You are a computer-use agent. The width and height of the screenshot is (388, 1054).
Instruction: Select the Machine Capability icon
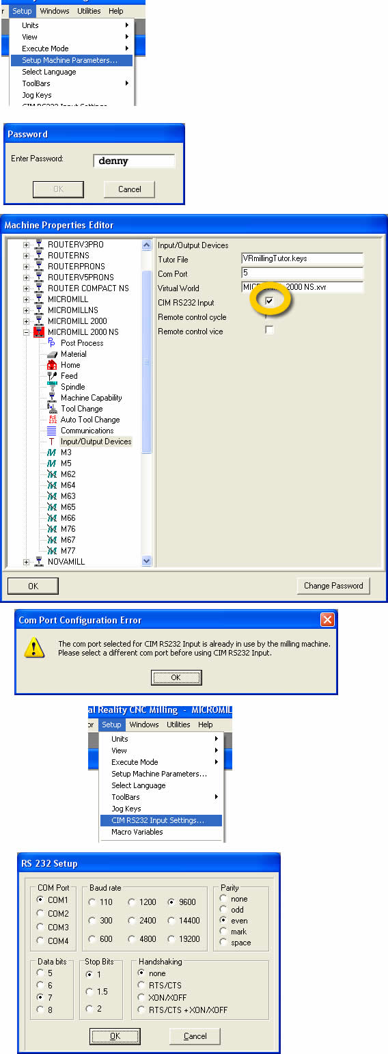pos(52,398)
